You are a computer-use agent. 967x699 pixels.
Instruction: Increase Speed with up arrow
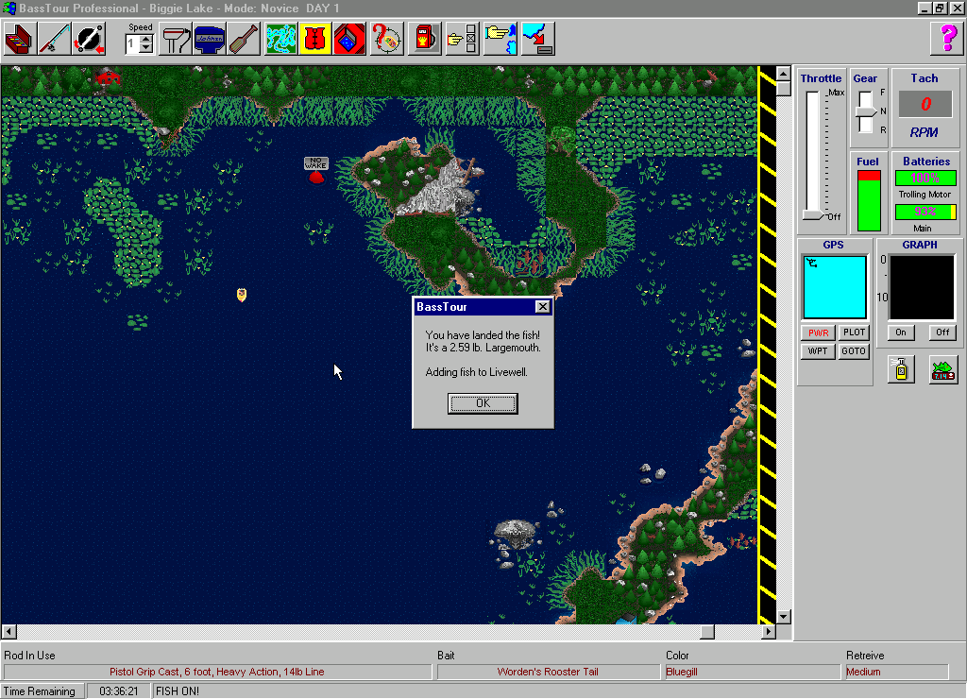pyautogui.click(x=146, y=40)
